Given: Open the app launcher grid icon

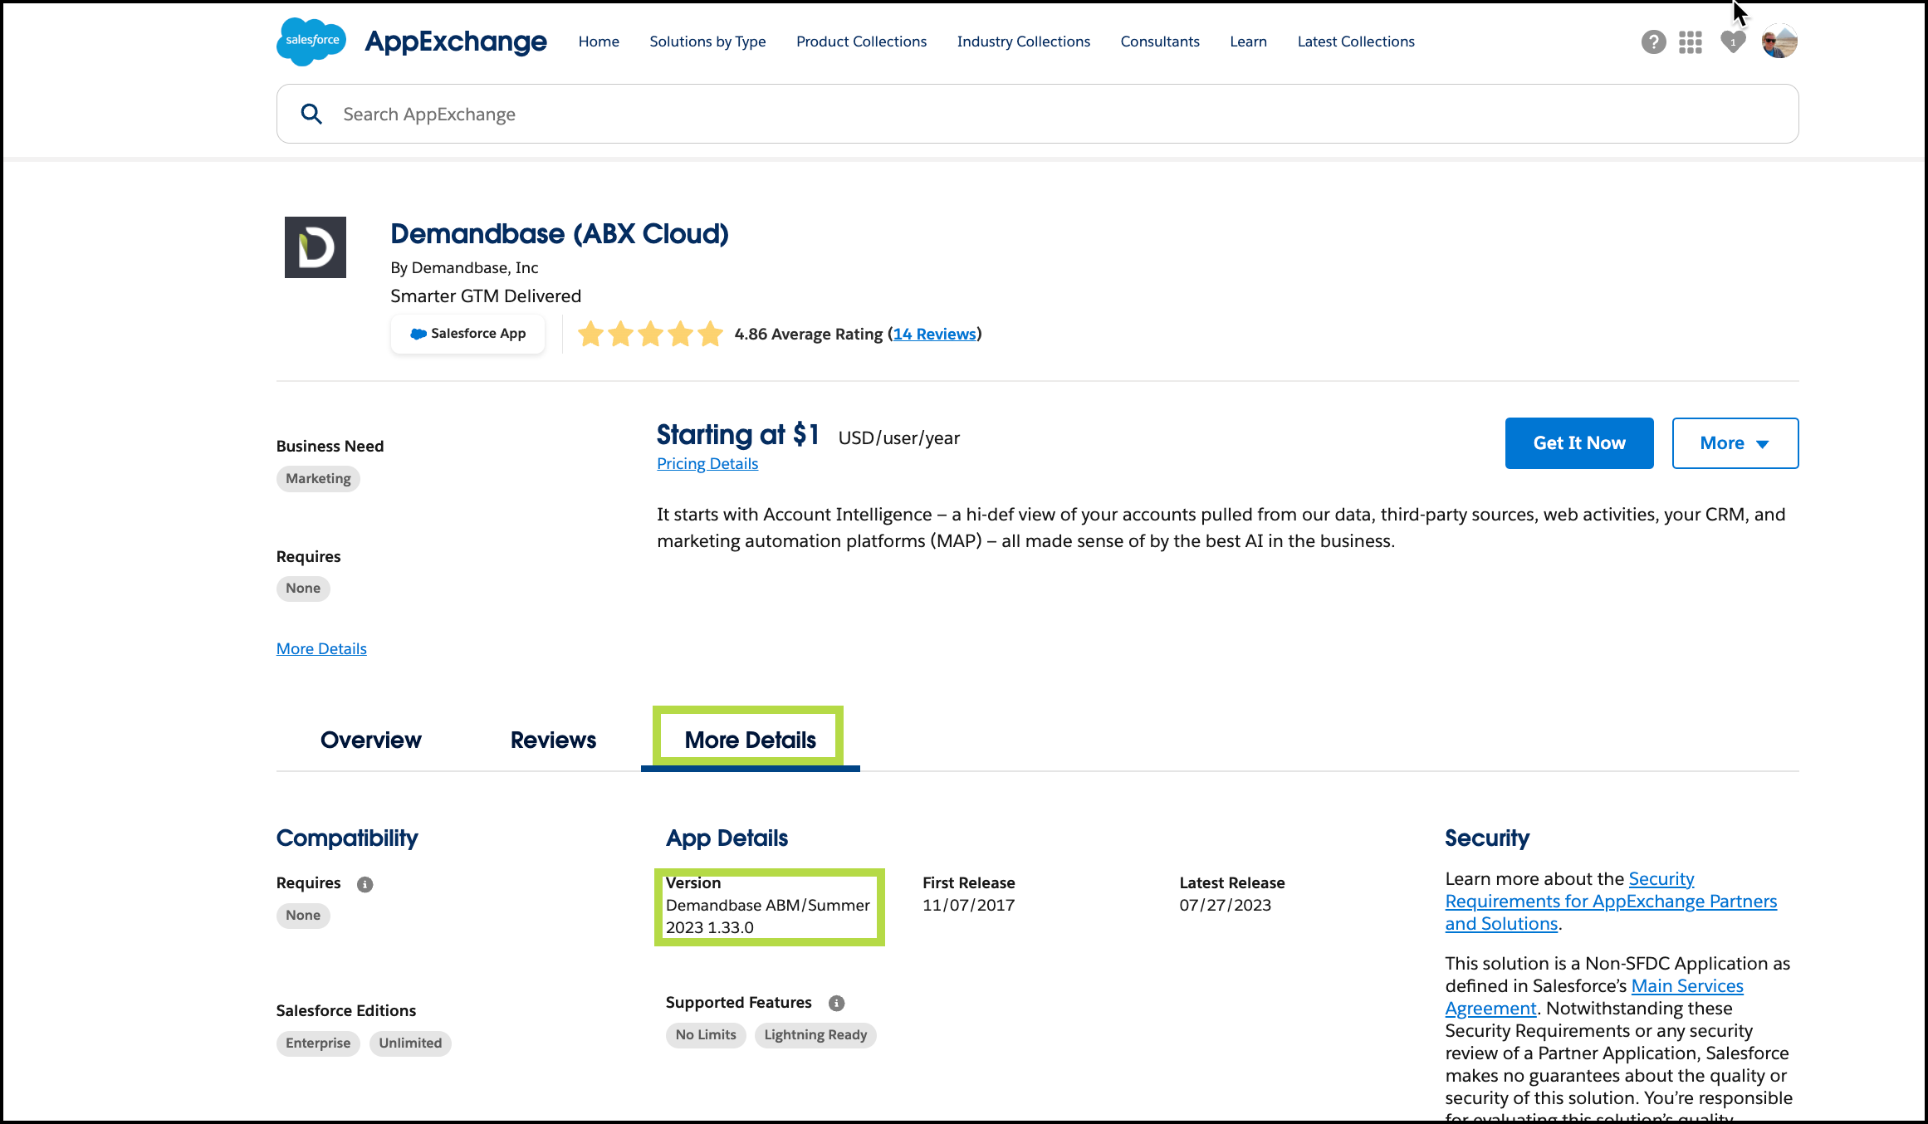Looking at the screenshot, I should 1691,42.
